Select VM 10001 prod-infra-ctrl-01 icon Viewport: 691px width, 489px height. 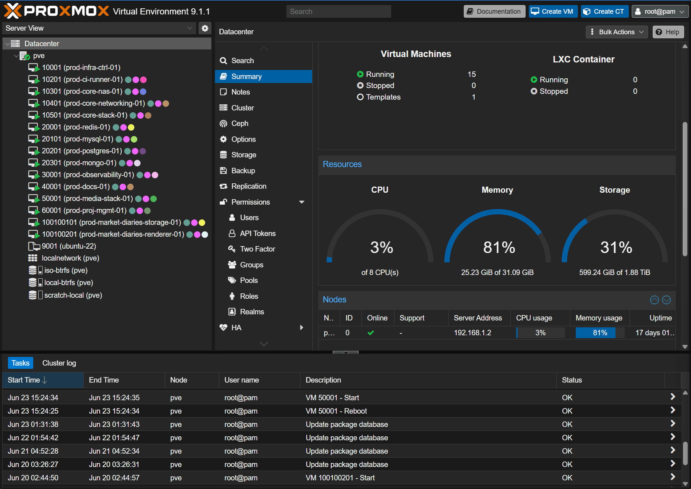click(34, 68)
